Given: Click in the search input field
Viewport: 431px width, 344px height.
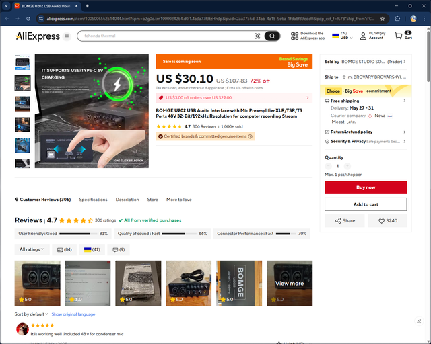Looking at the screenshot, I should click(x=168, y=36).
